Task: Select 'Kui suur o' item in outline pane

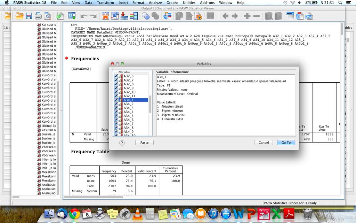Action: 49,25
